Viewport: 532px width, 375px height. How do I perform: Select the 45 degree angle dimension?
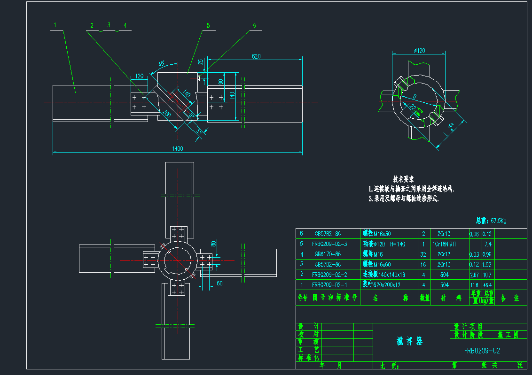(x=161, y=64)
